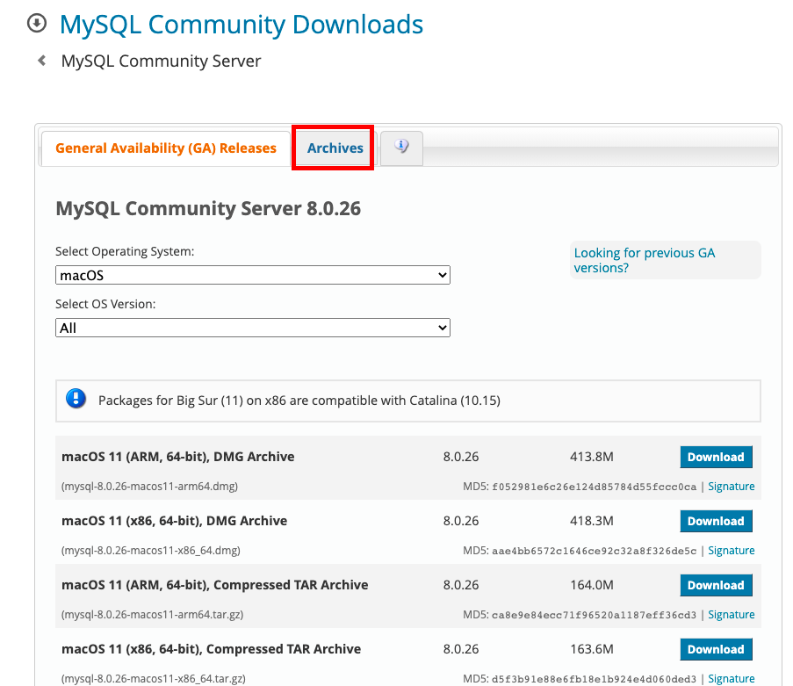Click the filename (mysql-8.0.26-macos11-x86_64.tar.gz)
Screen dimensions: 793x686
[x=153, y=678]
